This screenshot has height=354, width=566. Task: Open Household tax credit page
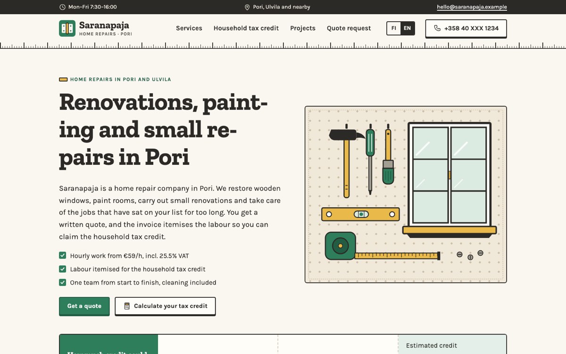pos(246,28)
